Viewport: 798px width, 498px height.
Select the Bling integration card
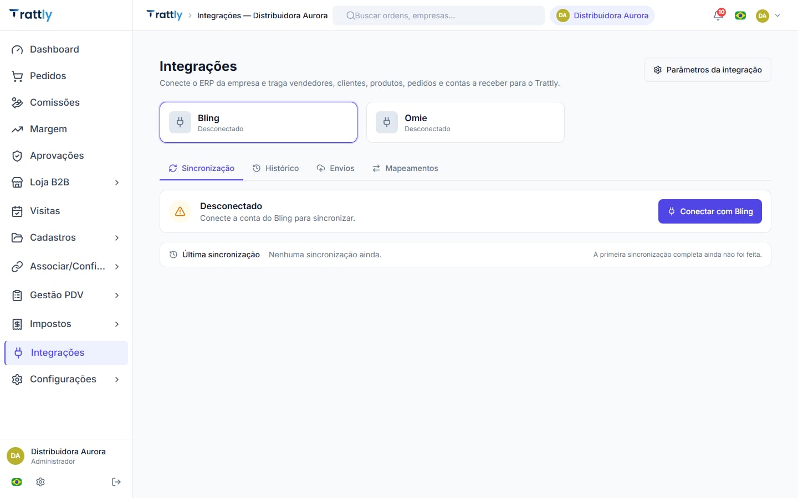coord(259,122)
